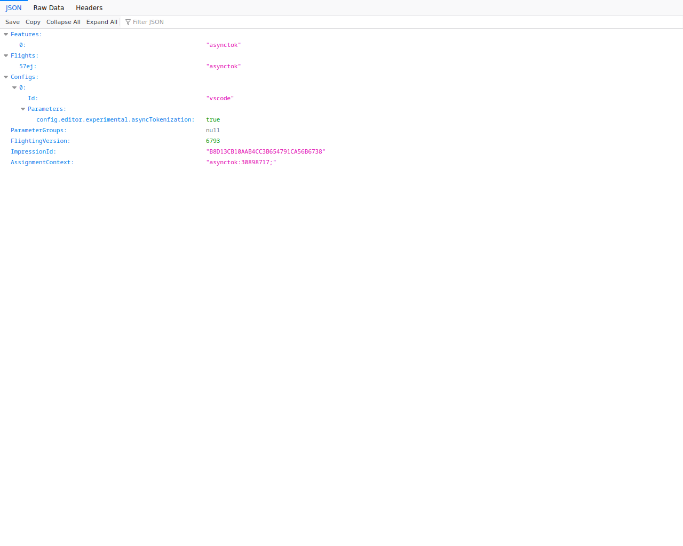
Task: Select the 57ej key
Action: click(x=28, y=66)
